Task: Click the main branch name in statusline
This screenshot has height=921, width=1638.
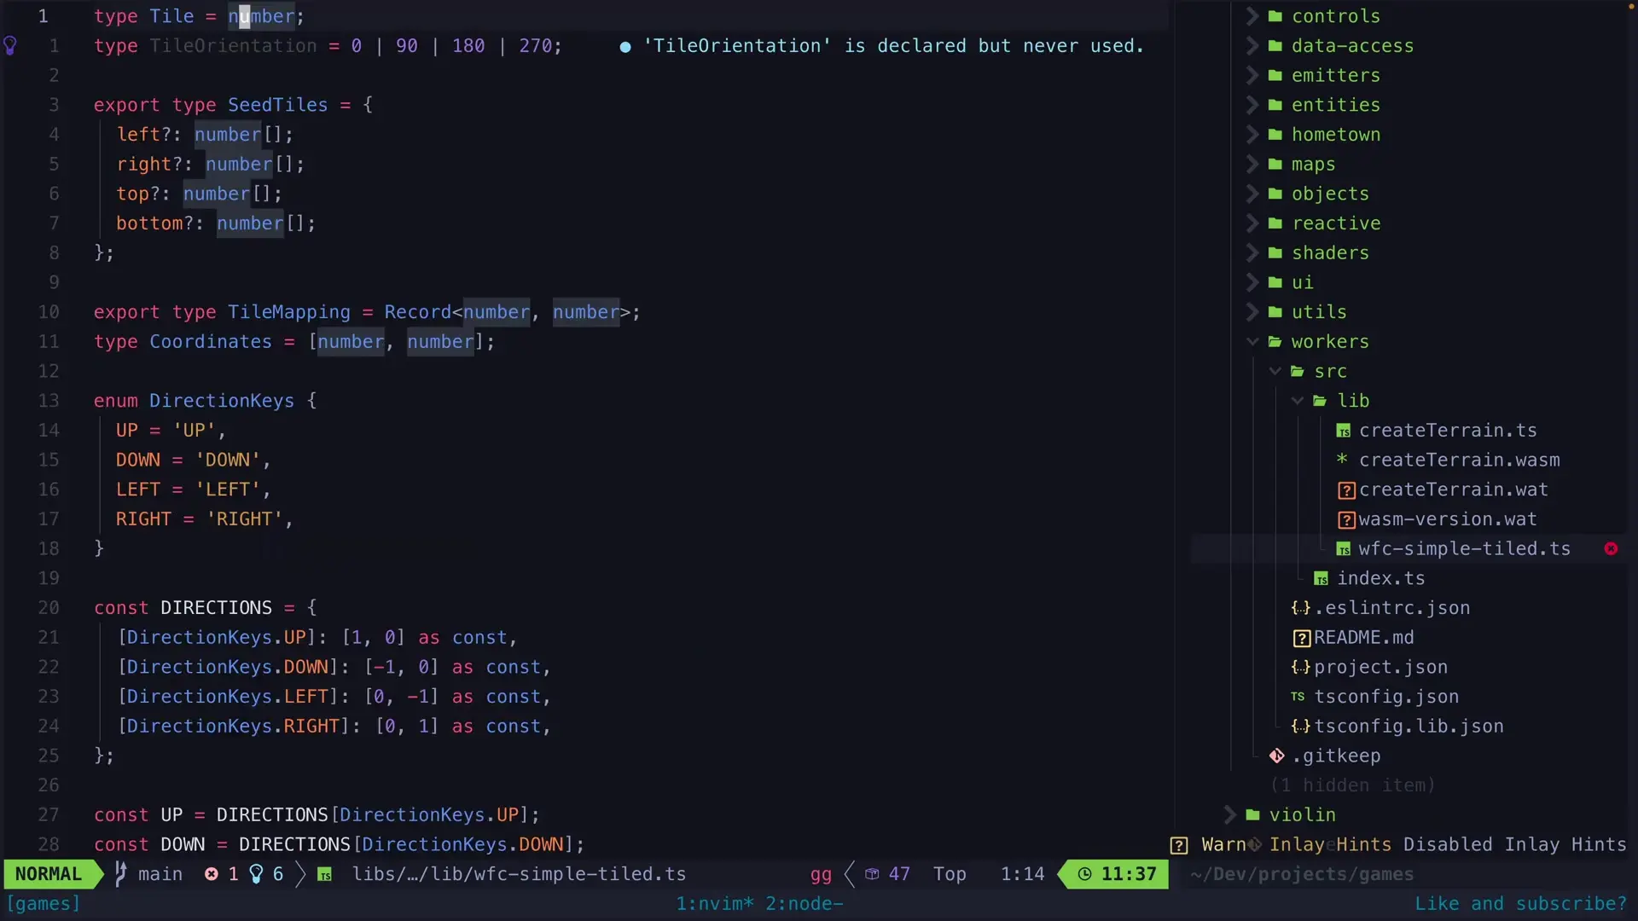Action: pos(160,874)
